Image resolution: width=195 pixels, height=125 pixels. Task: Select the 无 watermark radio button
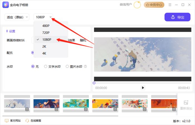33,66
